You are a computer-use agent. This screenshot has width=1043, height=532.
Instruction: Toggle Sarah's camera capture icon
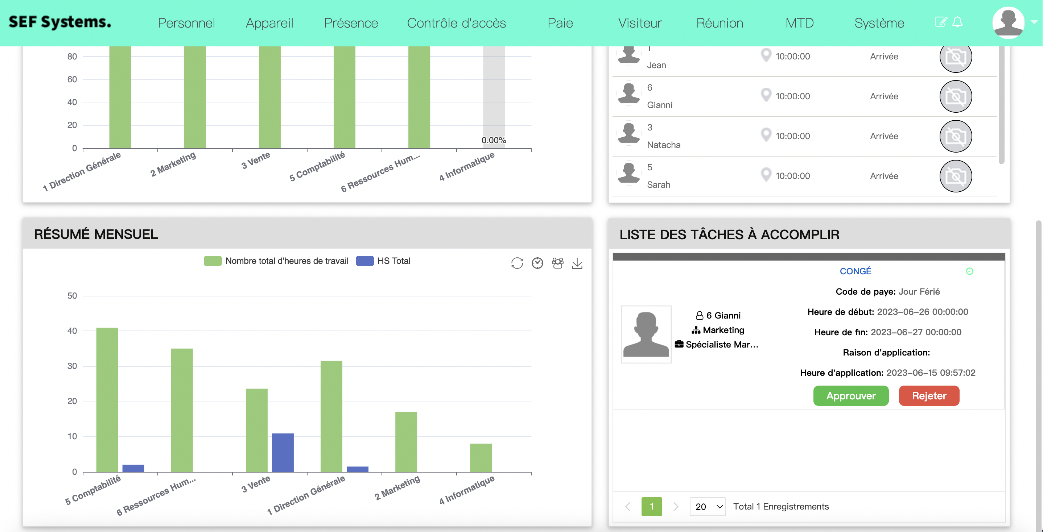tap(956, 176)
